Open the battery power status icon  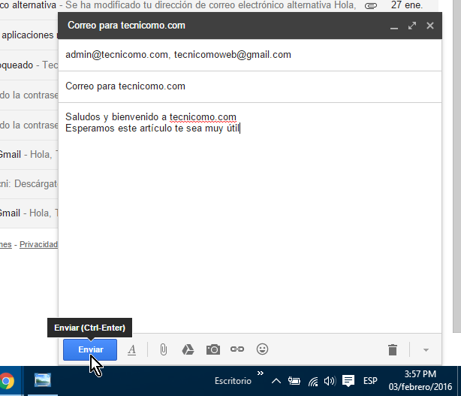[294, 381]
